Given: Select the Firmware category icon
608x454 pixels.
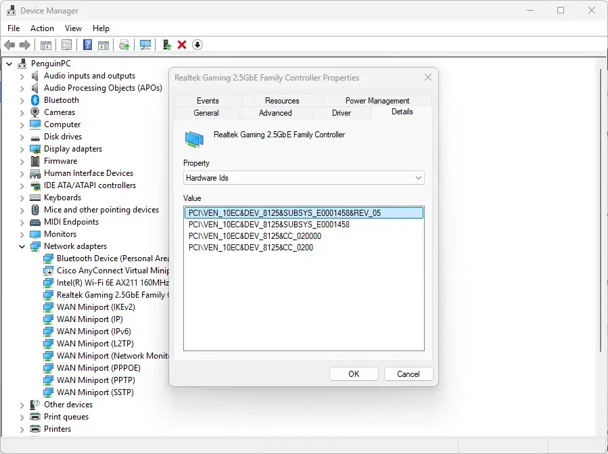Looking at the screenshot, I should click(x=35, y=161).
